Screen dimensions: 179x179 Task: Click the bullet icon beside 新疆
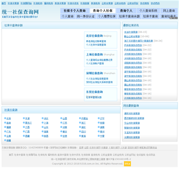pos(5,140)
